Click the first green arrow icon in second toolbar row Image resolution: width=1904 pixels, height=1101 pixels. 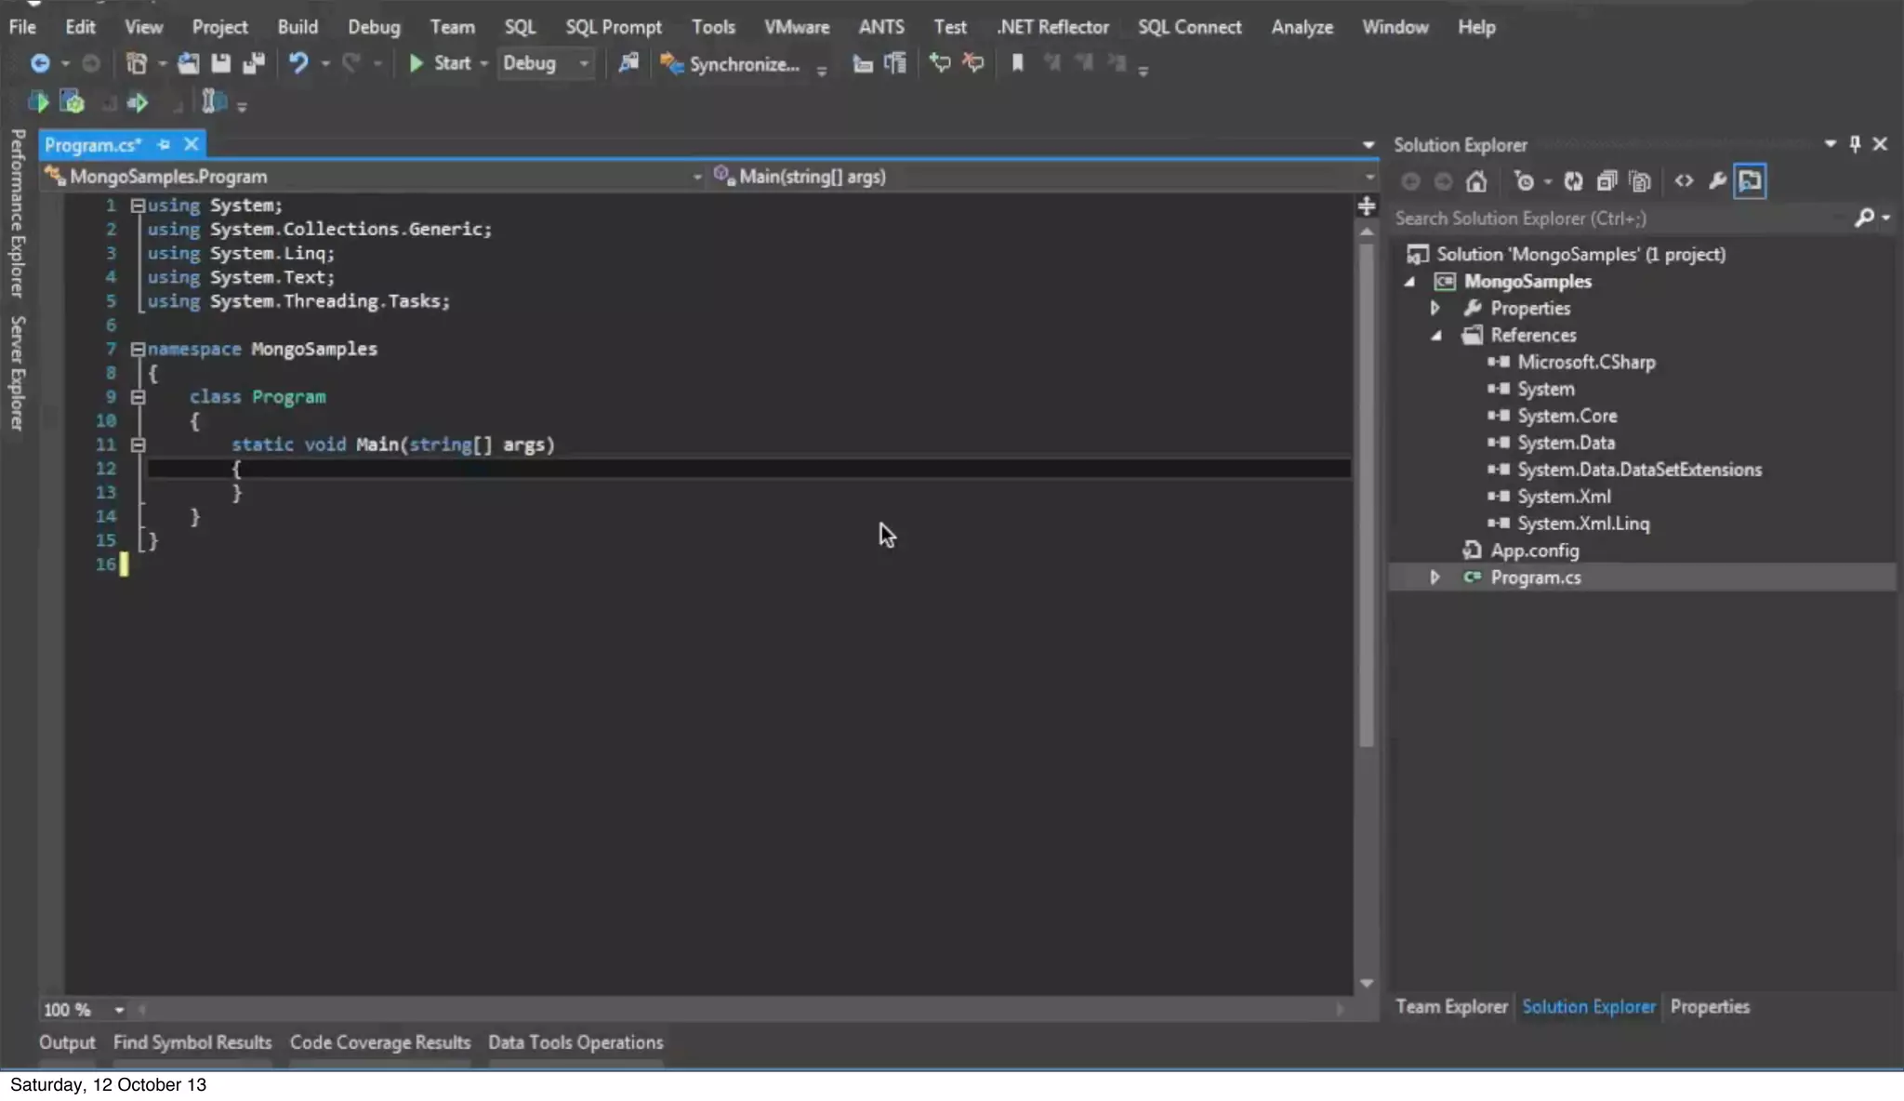(38, 102)
